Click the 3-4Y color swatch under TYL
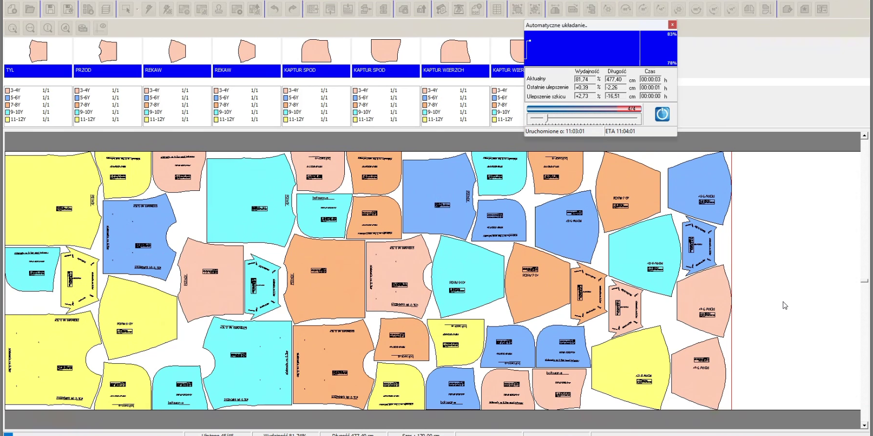Screen dimensions: 873x436 click(x=8, y=91)
